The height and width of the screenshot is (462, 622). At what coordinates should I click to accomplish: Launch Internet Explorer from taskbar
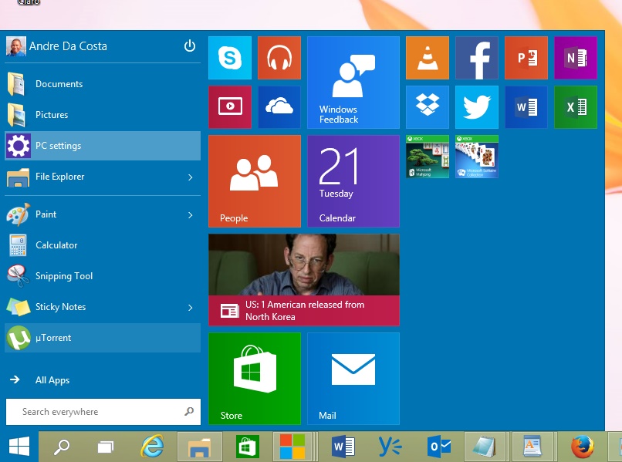coord(152,447)
